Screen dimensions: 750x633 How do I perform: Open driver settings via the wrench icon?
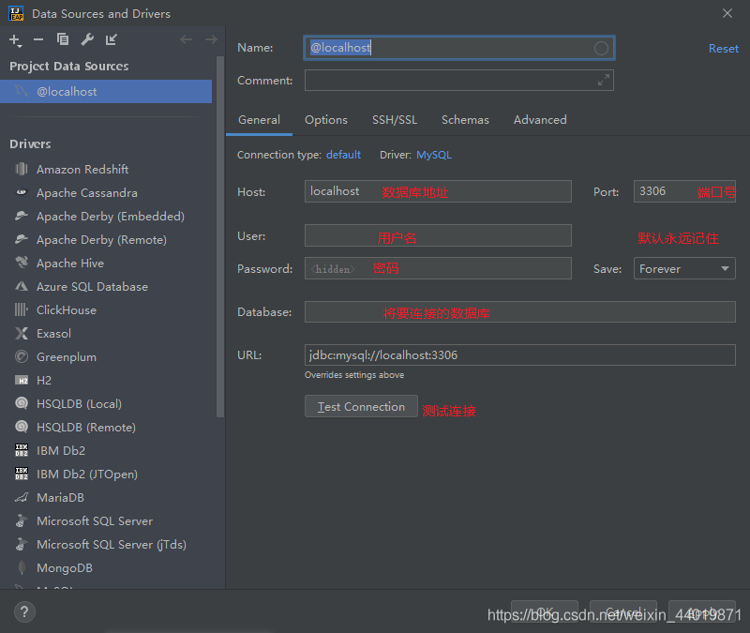pos(87,39)
